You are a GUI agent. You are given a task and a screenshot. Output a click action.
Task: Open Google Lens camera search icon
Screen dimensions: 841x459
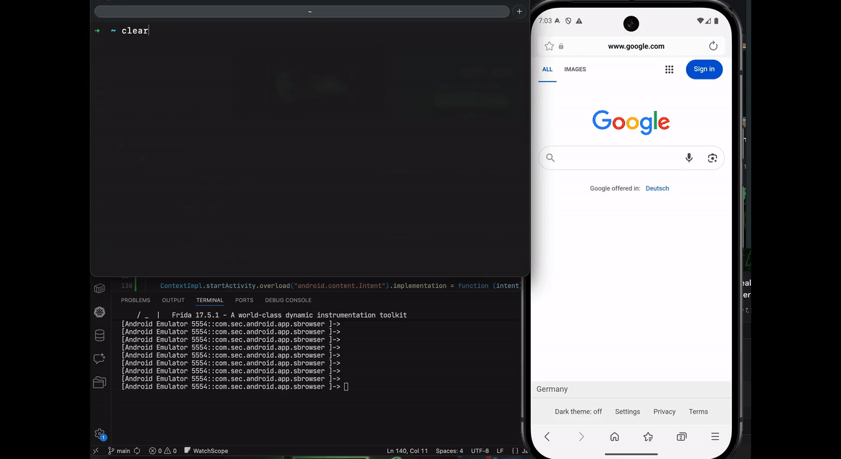click(712, 158)
